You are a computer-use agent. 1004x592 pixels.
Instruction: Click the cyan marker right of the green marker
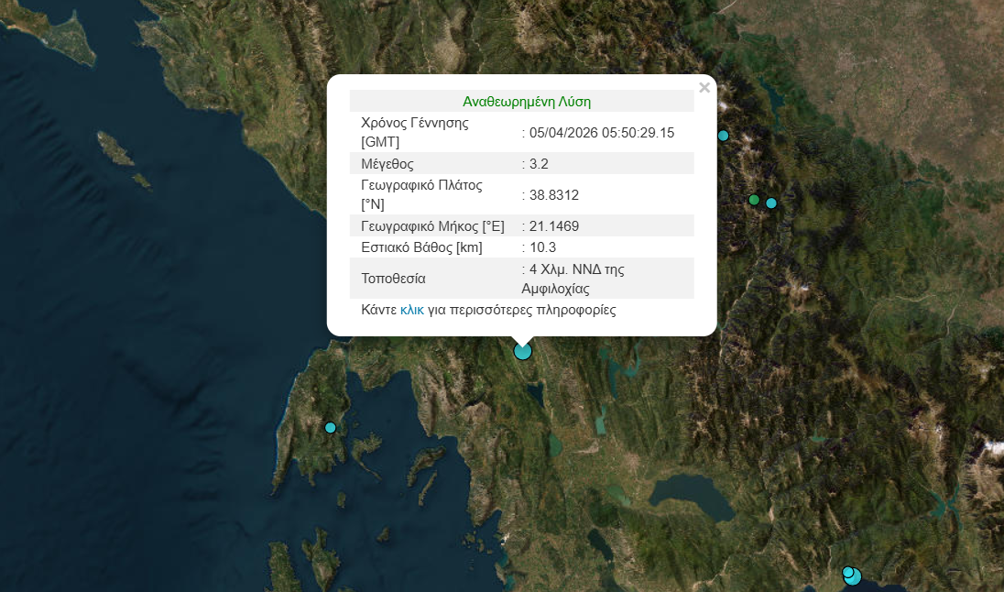pyautogui.click(x=771, y=203)
